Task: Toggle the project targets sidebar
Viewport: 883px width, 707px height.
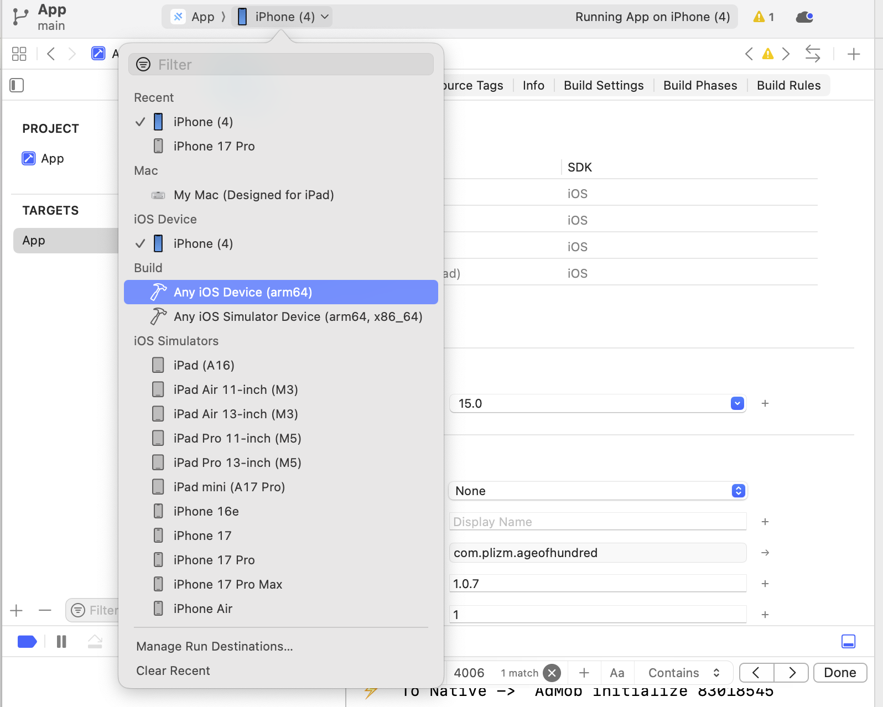Action: tap(17, 85)
